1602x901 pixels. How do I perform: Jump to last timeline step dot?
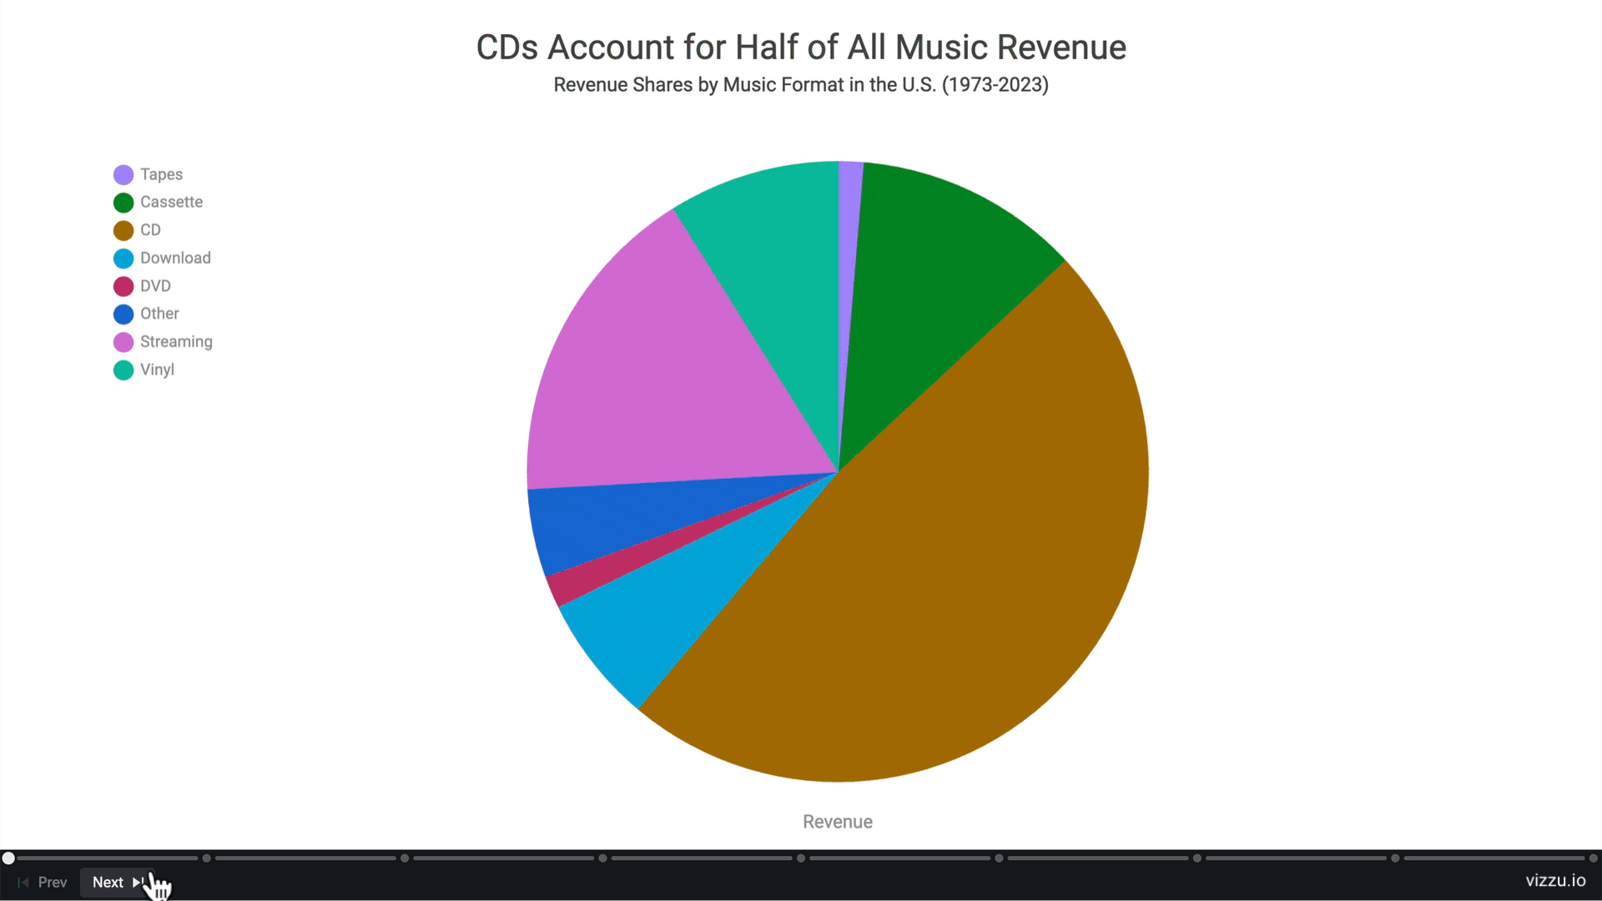click(x=1593, y=858)
